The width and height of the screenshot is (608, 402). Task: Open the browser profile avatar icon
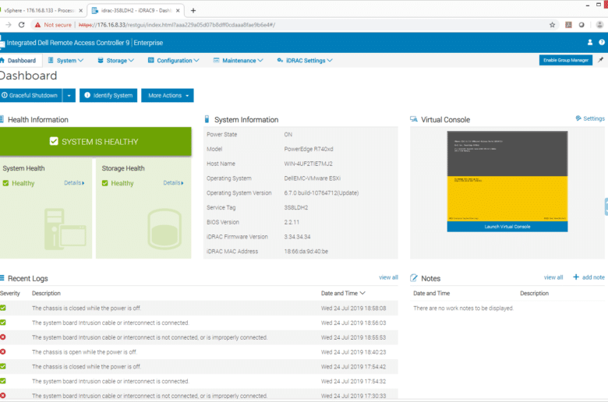599,25
